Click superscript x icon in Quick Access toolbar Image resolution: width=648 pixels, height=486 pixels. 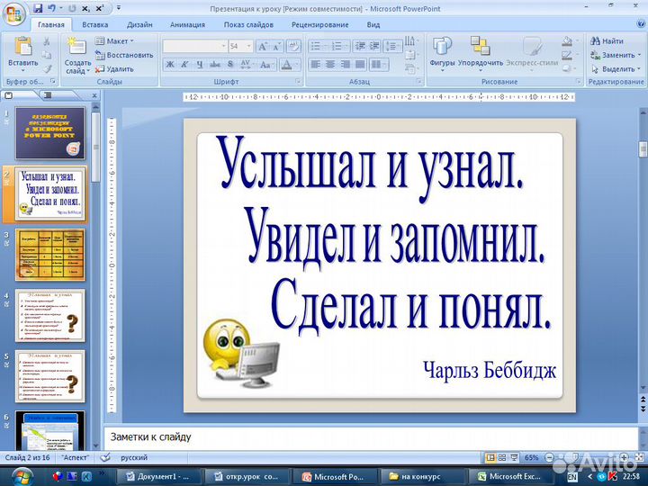(100, 8)
